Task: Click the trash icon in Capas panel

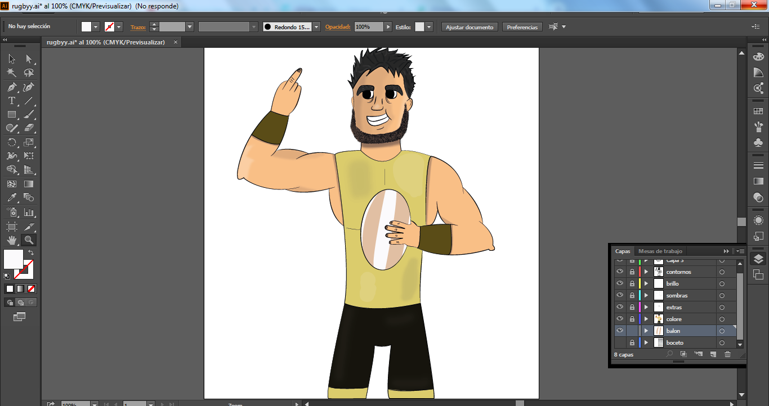Action: coord(727,354)
